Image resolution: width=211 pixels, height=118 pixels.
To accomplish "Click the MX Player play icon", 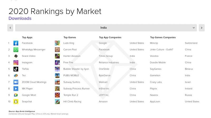I will pyautogui.click(x=16, y=89).
